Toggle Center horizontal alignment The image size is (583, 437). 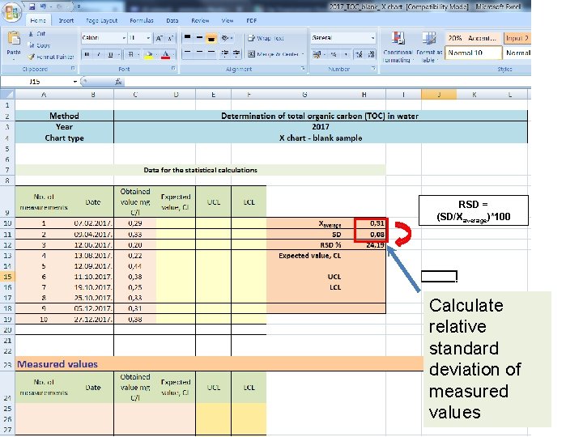(x=199, y=54)
